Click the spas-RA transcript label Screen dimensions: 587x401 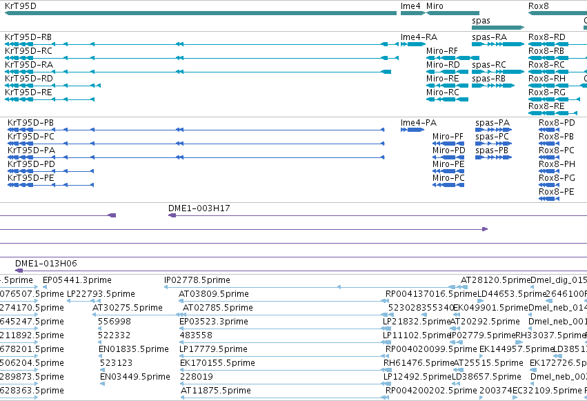(x=489, y=37)
